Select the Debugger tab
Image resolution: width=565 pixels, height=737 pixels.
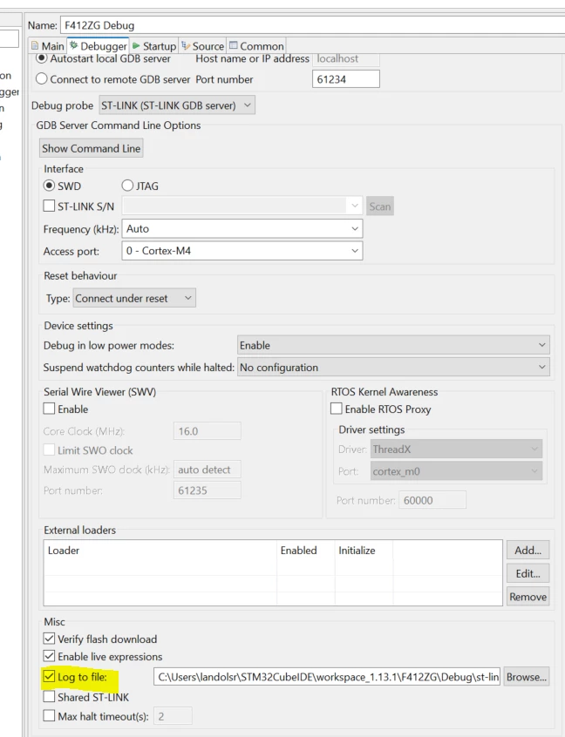point(99,46)
